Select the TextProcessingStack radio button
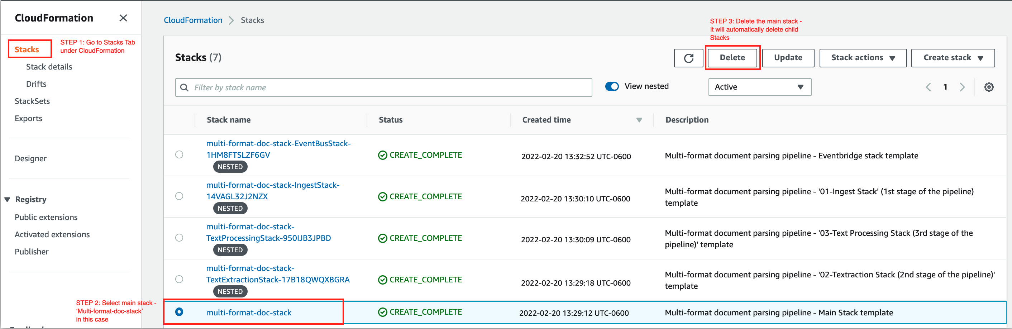 (x=179, y=238)
